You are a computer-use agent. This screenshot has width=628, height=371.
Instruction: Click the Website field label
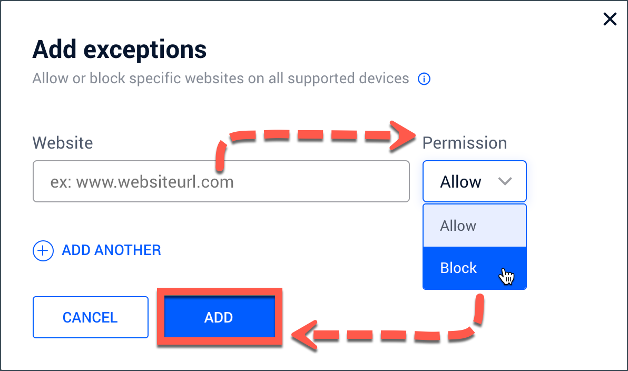(63, 143)
